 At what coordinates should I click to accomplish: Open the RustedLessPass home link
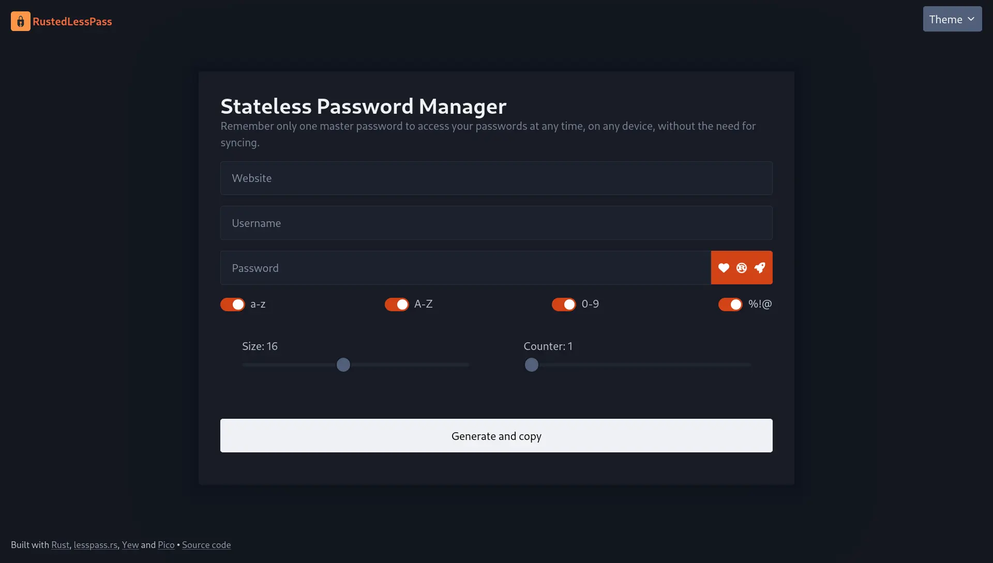[x=72, y=21]
